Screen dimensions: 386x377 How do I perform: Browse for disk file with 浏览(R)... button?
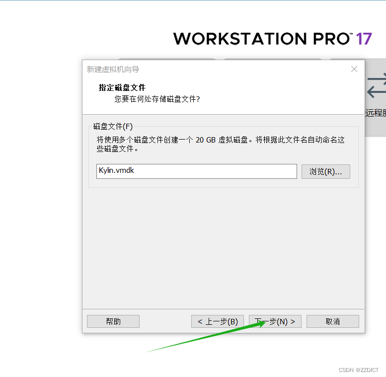click(326, 171)
